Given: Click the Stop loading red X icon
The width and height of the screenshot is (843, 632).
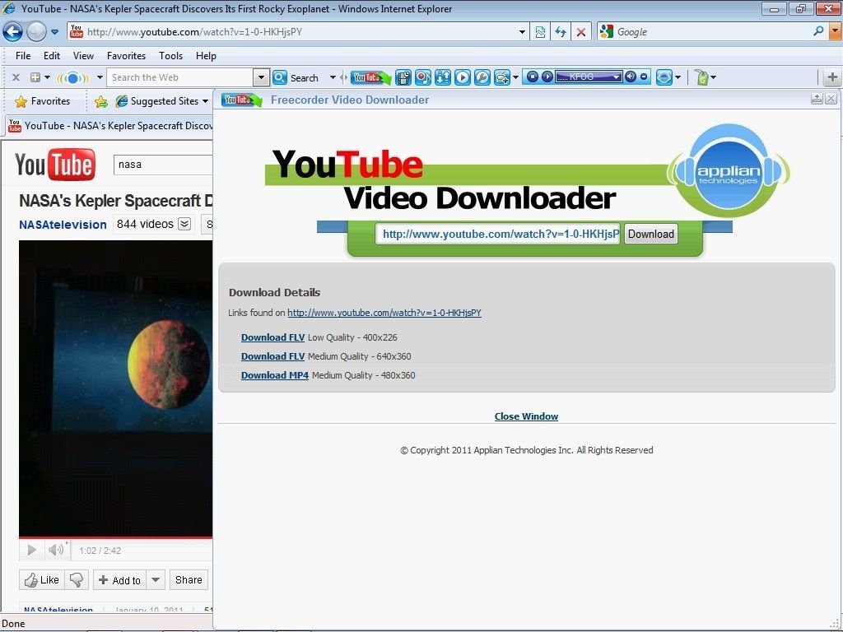Looking at the screenshot, I should coord(581,32).
